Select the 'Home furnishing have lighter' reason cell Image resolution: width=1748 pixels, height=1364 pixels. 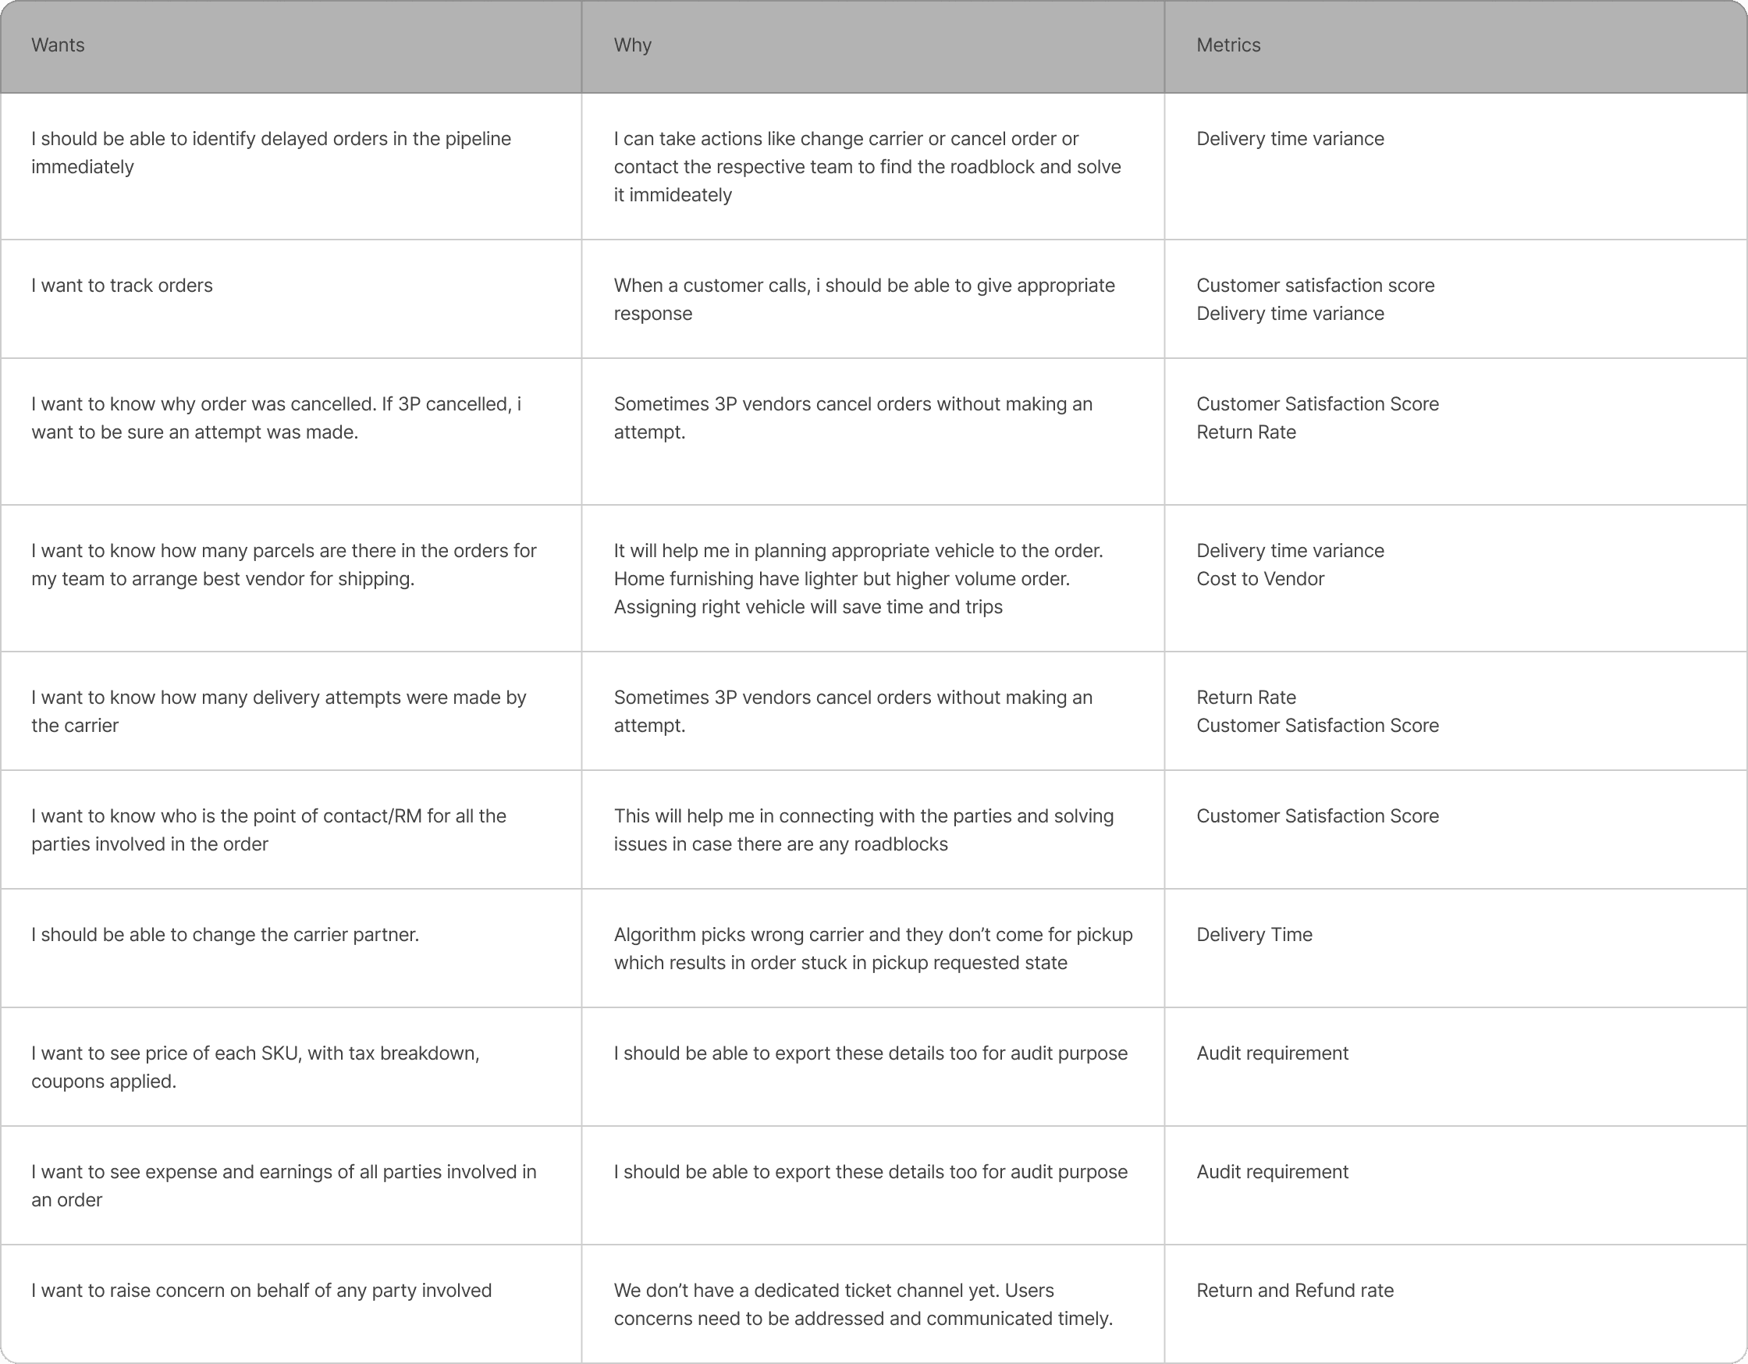[x=873, y=578]
